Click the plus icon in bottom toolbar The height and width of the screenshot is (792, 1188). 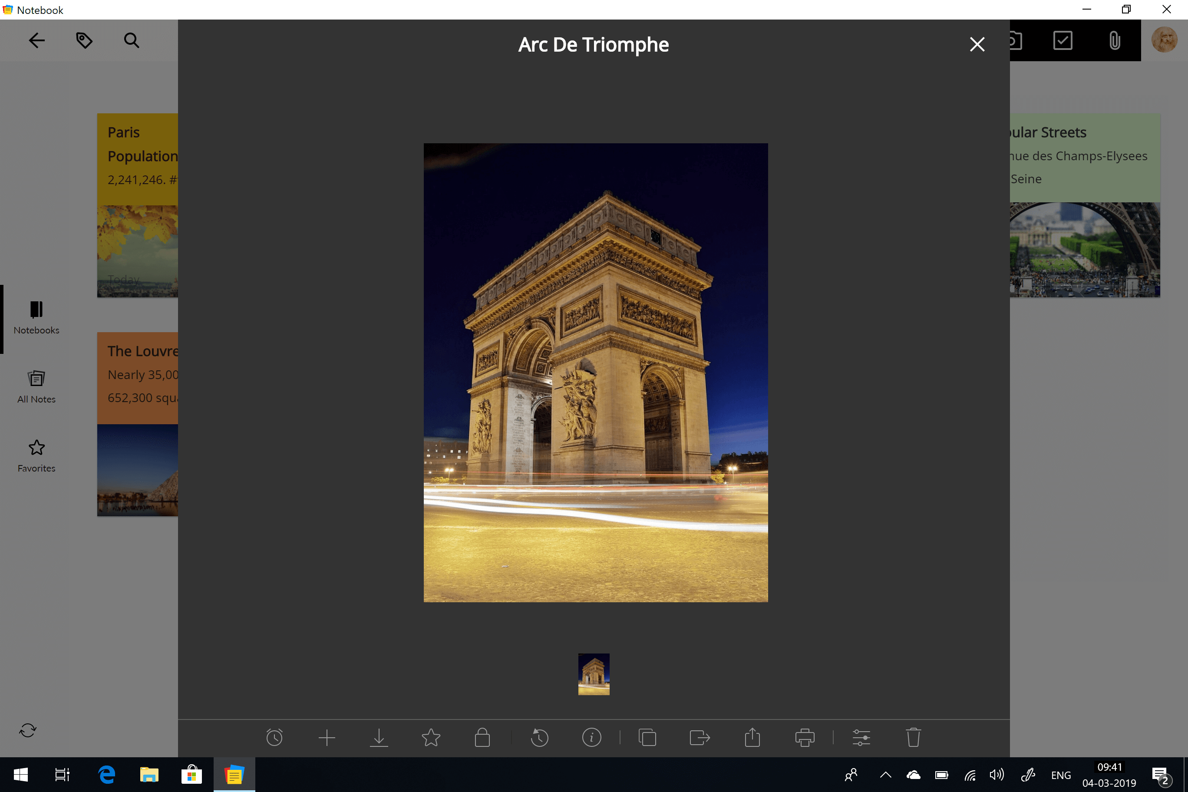tap(327, 737)
